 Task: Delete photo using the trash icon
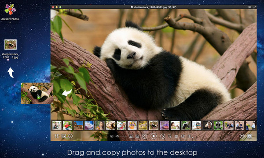[x=176, y=136]
